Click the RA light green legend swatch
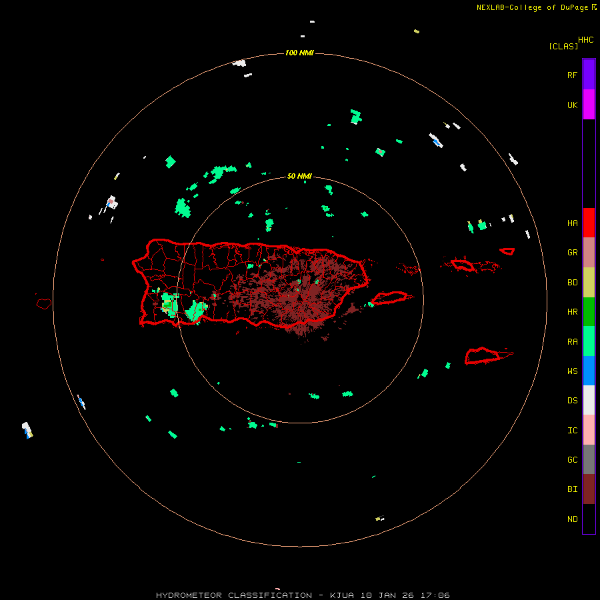600x600 pixels. [x=589, y=341]
